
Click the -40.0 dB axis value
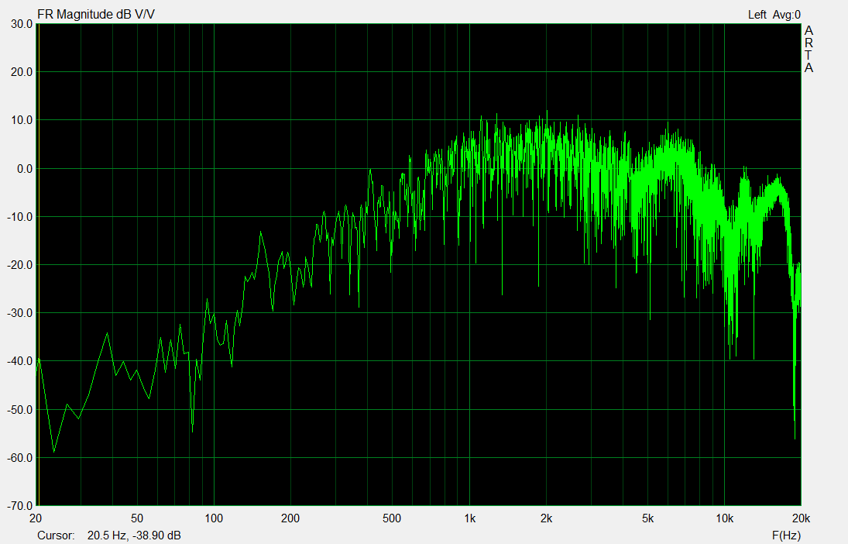point(20,361)
